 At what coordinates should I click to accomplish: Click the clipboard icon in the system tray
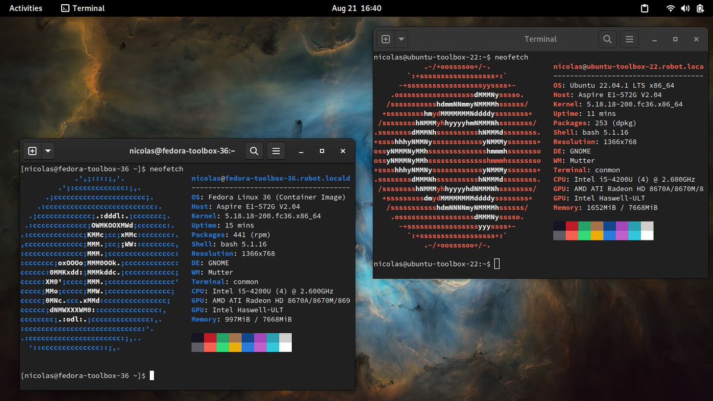click(643, 8)
